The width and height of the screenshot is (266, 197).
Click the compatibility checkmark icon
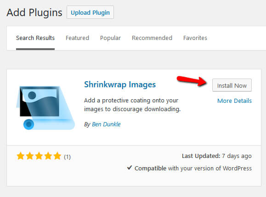click(130, 168)
